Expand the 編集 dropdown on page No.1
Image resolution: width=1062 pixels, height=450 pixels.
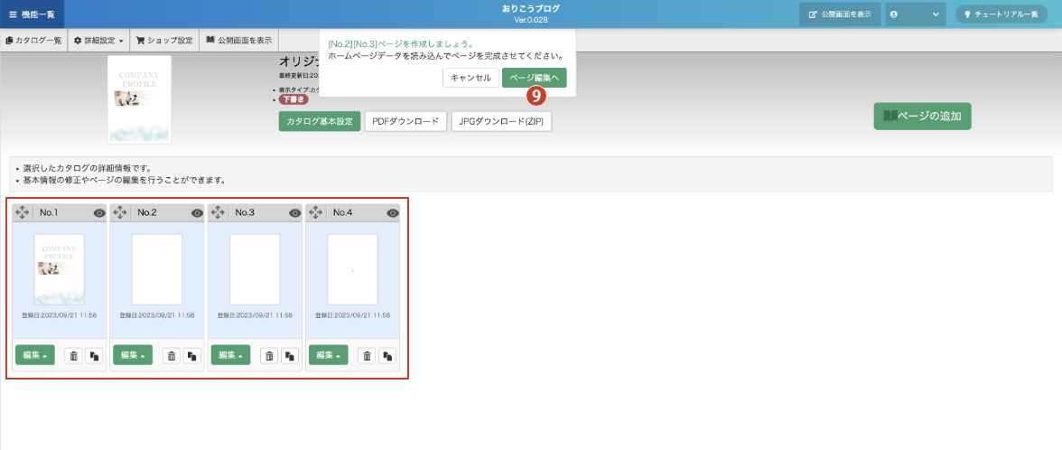click(34, 355)
